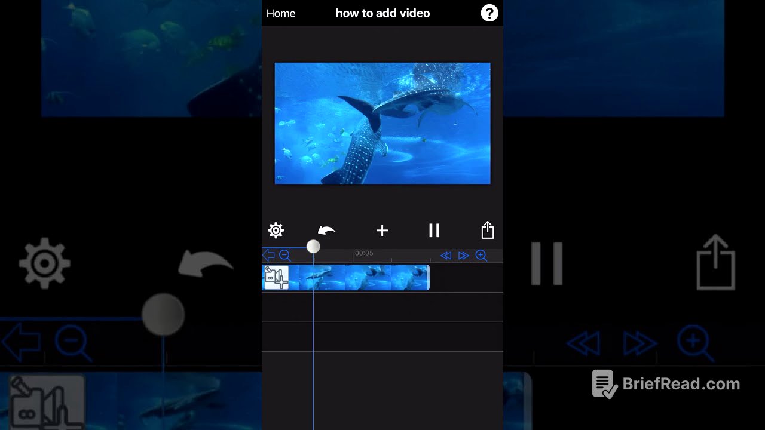
Task: Add media with the plus icon
Action: (x=382, y=231)
